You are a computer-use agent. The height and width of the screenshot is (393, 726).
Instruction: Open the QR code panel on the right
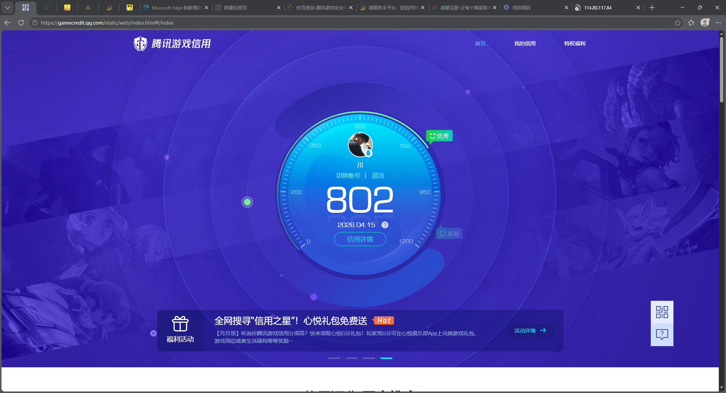[x=662, y=312]
